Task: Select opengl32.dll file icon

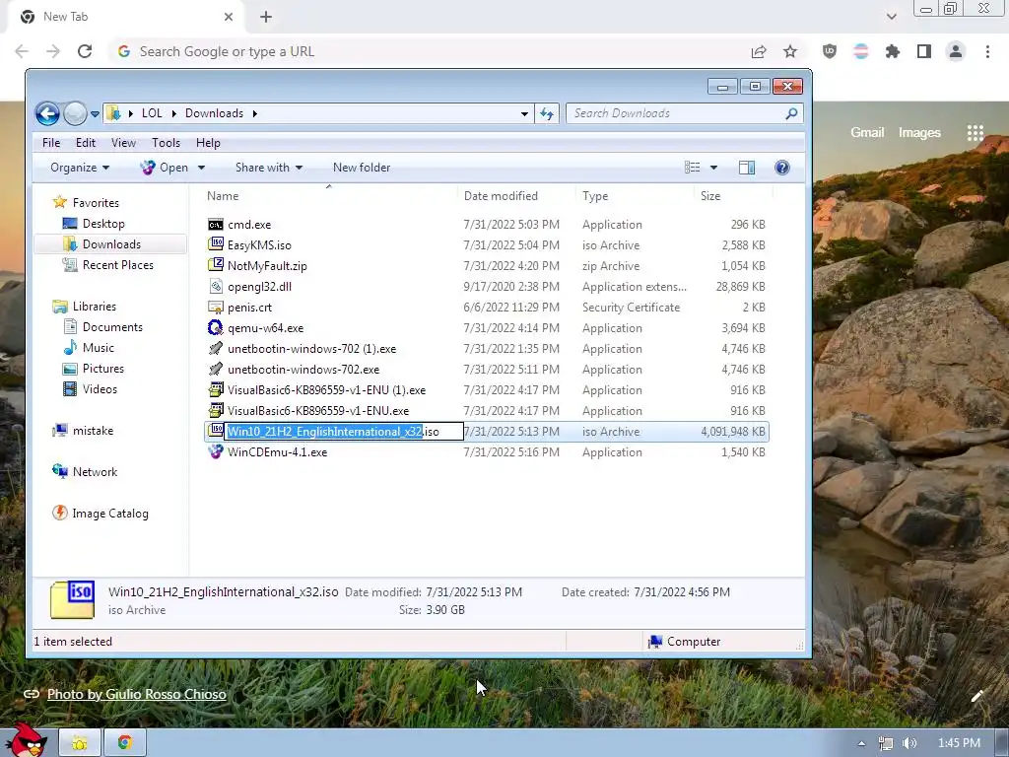Action: [x=216, y=286]
